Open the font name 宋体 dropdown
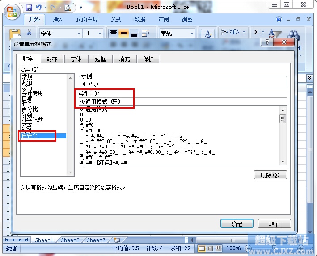 coord(79,34)
